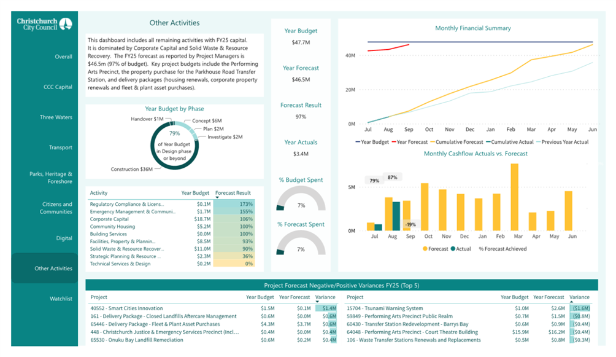Click the Monthly Financial Summary chart title
The width and height of the screenshot is (616, 357).
473,28
